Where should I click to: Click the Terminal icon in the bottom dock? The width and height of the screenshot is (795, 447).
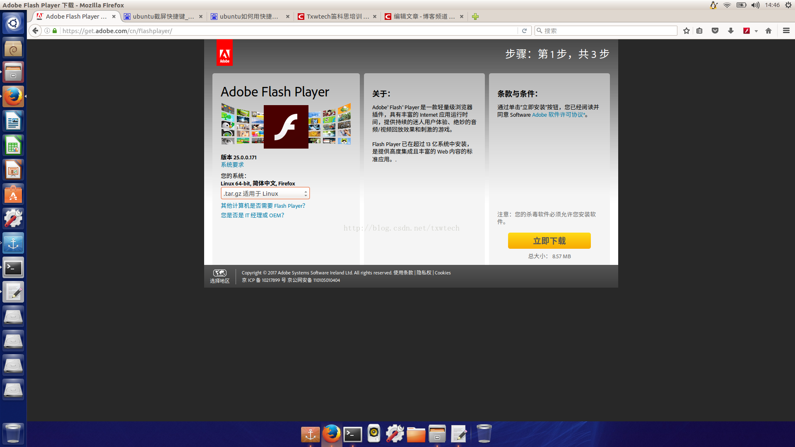pos(353,434)
